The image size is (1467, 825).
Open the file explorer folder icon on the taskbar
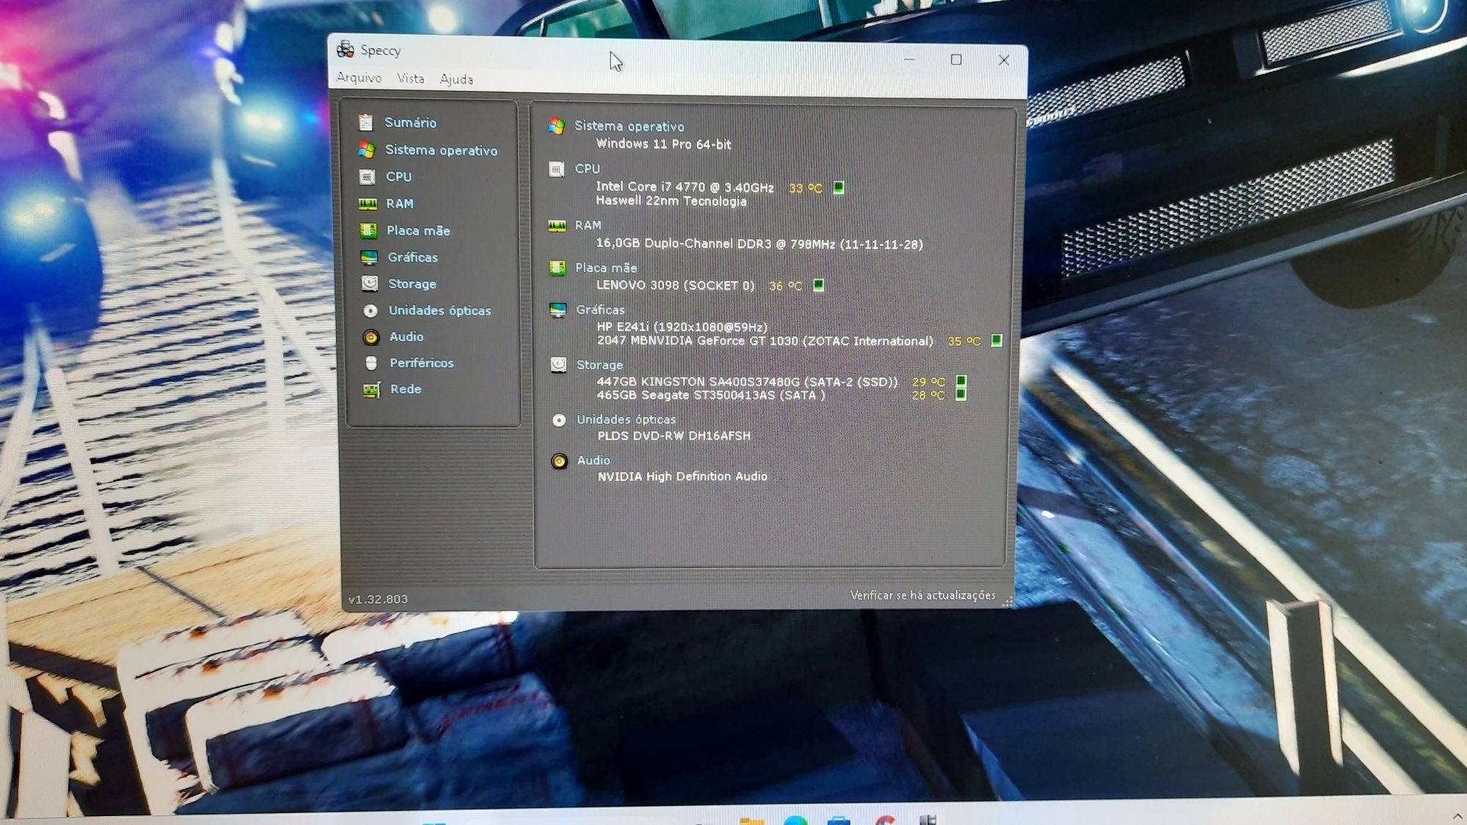[x=752, y=820]
